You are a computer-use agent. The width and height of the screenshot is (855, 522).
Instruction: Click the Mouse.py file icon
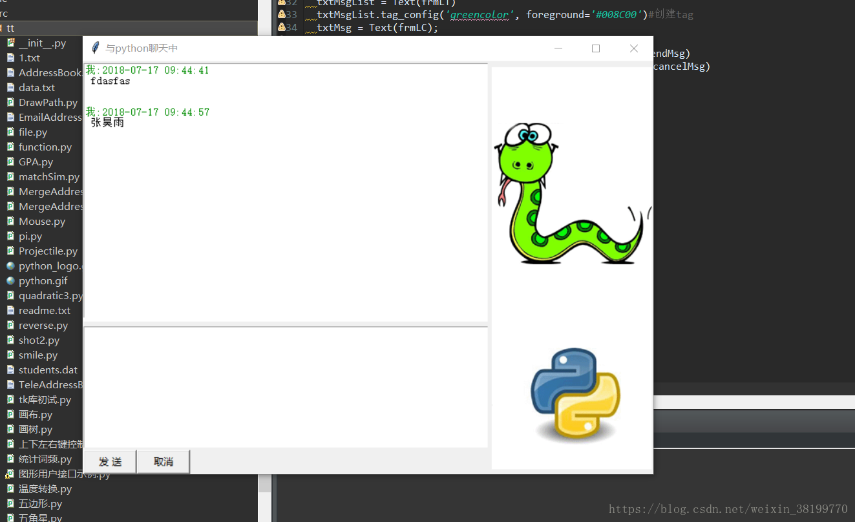pos(10,221)
